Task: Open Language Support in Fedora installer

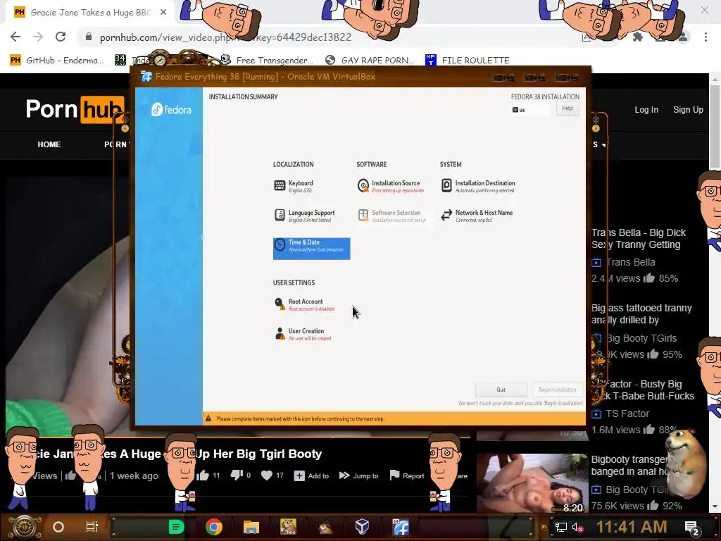Action: click(304, 216)
